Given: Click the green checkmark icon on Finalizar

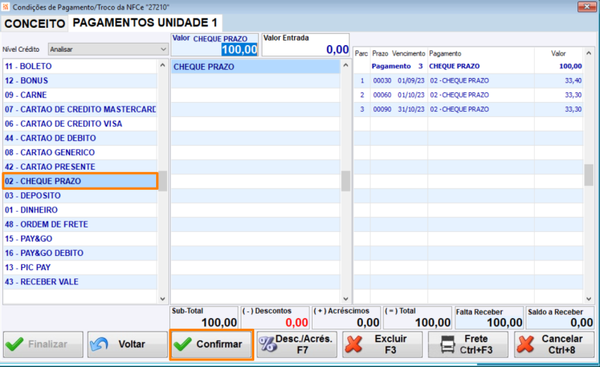Looking at the screenshot, I should 14,344.
